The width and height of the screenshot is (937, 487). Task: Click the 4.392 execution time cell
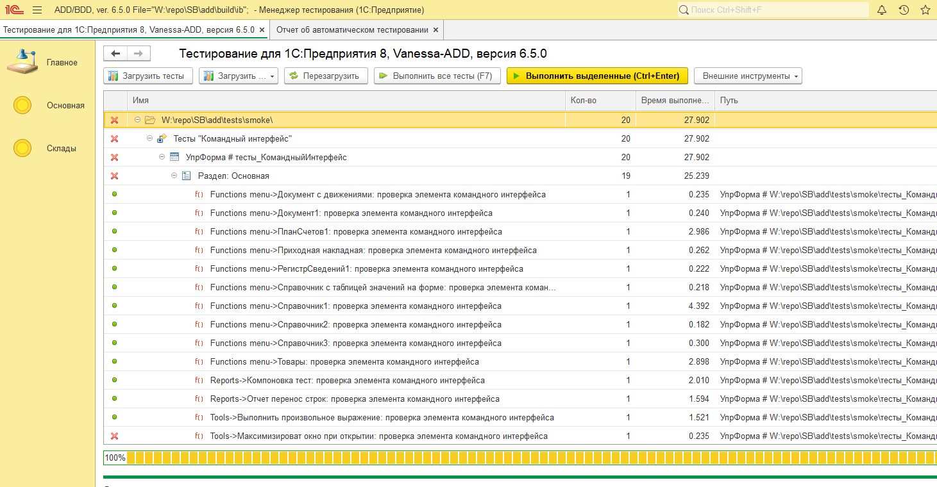(x=675, y=306)
